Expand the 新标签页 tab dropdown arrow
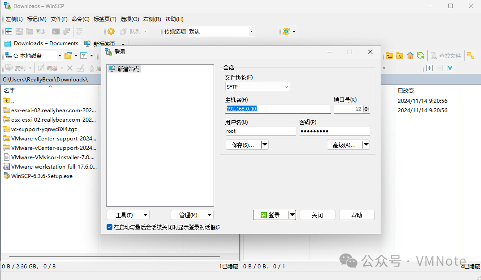The height and width of the screenshot is (280, 481). coord(123,44)
